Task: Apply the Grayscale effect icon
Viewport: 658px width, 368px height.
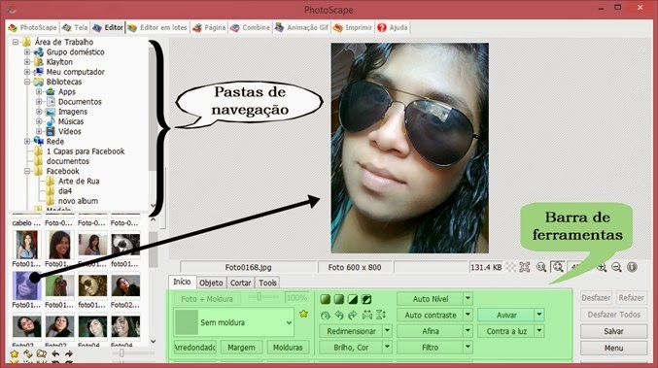Action: click(339, 299)
